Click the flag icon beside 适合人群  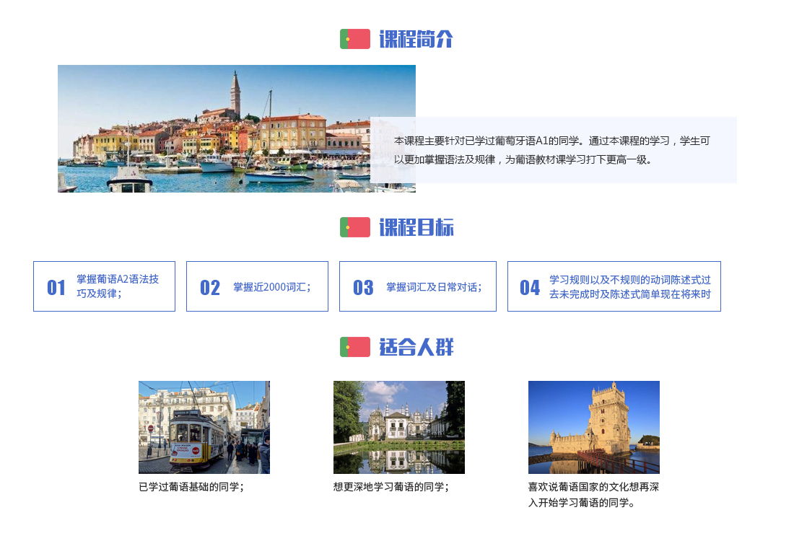tap(355, 347)
